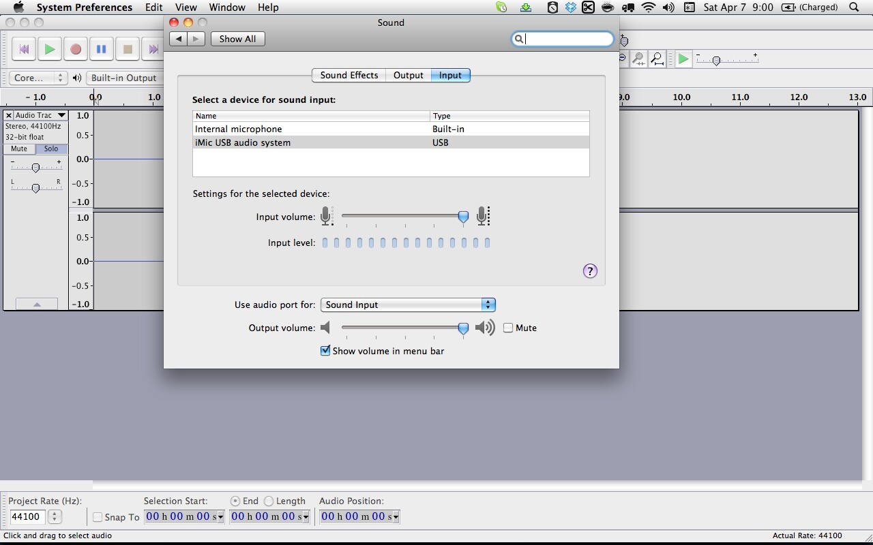Click the Show All button

click(237, 39)
